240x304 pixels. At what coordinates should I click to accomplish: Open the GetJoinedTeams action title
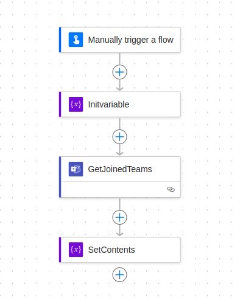[x=120, y=169]
